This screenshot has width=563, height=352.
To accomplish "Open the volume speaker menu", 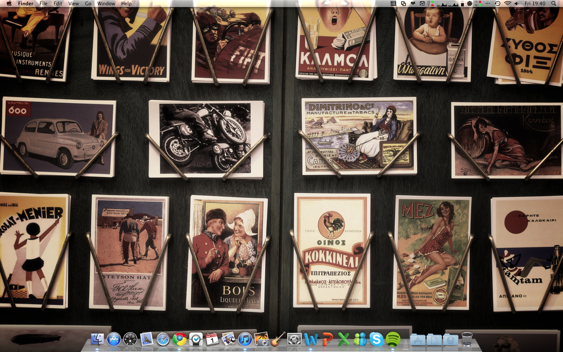I will (x=517, y=3).
